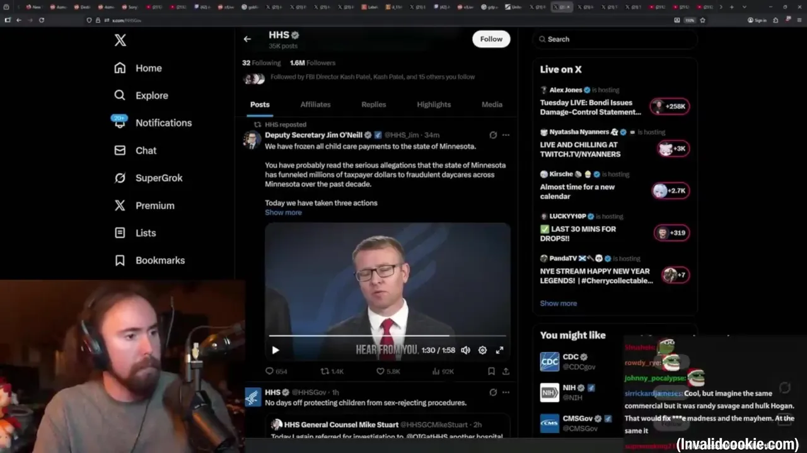Bookmark the Jim O'Neill post
Screen dimensions: 807x453
(x=491, y=372)
